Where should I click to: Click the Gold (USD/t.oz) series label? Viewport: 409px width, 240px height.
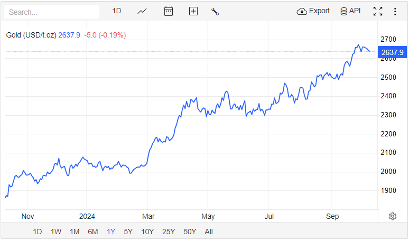pos(31,35)
